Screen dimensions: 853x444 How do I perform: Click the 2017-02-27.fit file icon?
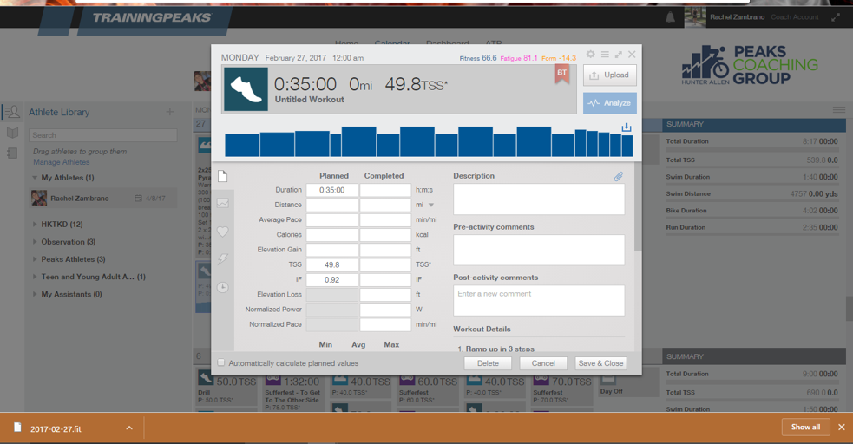point(17,428)
